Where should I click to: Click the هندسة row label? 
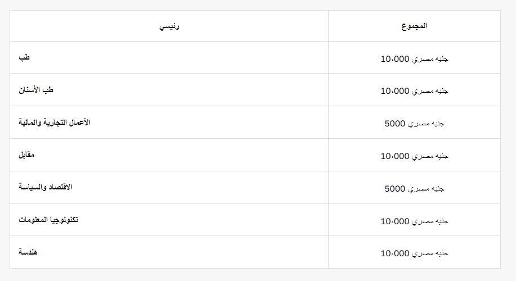pos(28,252)
